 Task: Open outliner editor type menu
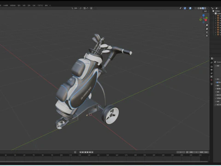coord(213,8)
